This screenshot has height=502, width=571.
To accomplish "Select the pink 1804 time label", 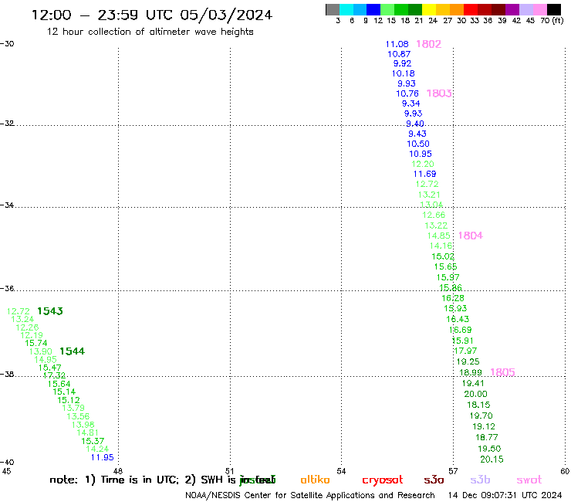I will pos(470,236).
